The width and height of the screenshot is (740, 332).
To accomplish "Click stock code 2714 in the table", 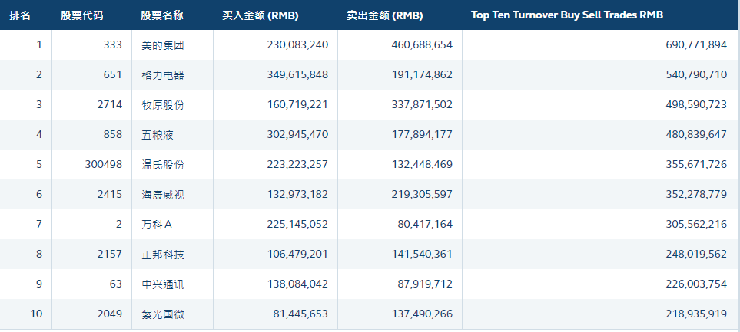I will [x=109, y=105].
